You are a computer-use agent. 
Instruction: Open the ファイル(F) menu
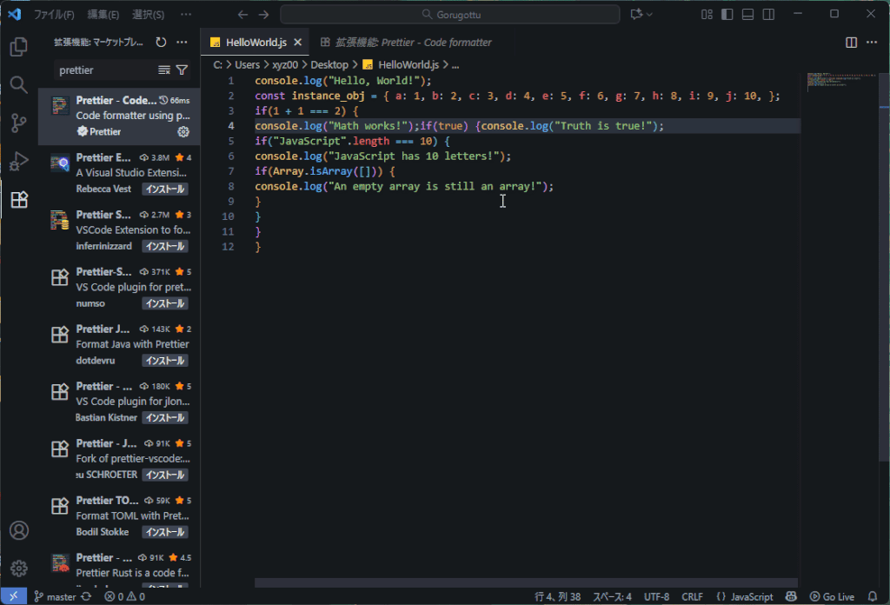(x=54, y=15)
